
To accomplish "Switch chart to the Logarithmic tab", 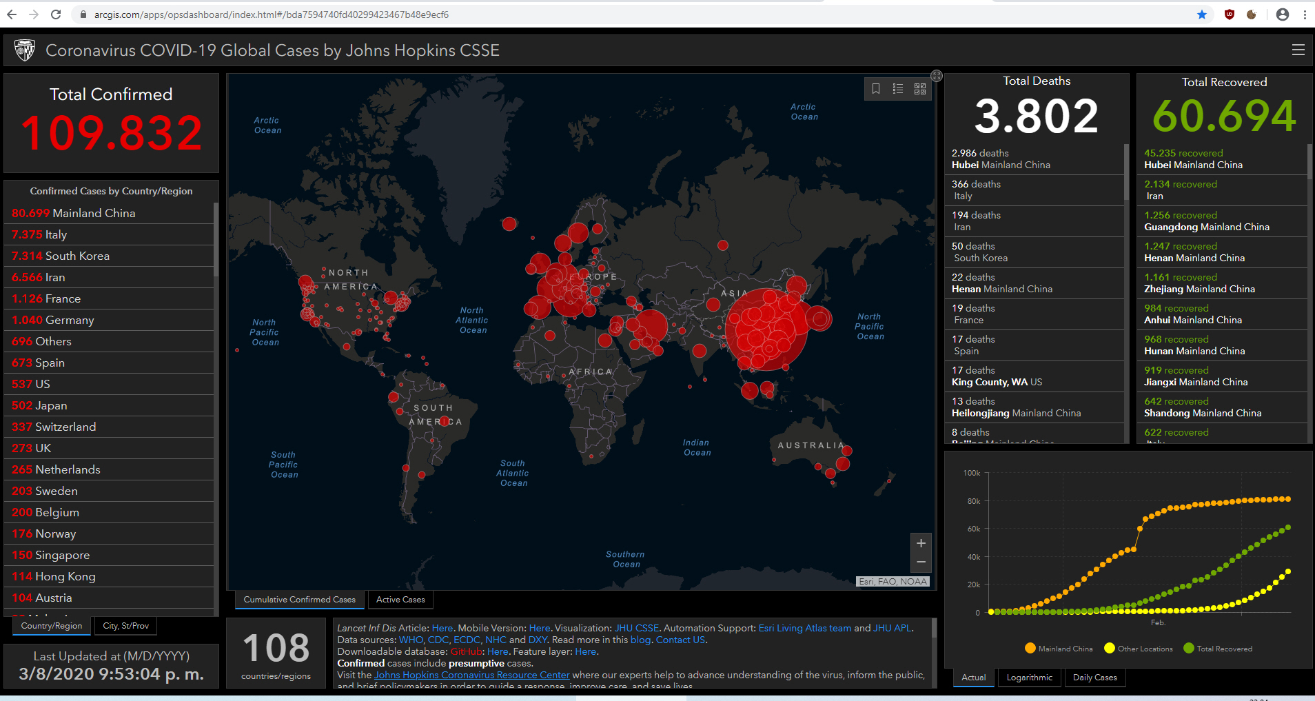I will tap(1029, 678).
